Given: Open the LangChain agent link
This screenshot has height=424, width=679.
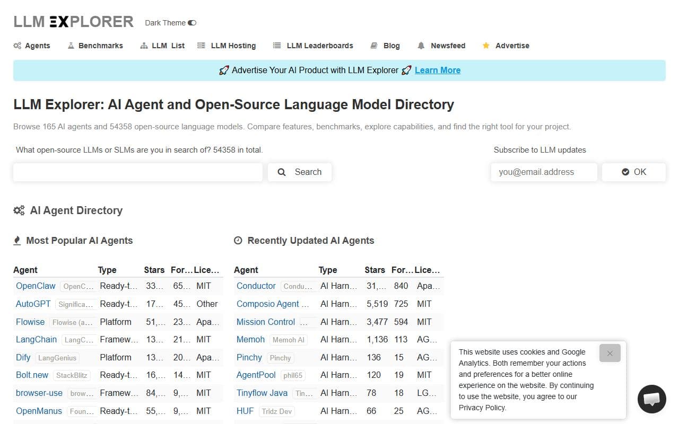Looking at the screenshot, I should [36, 339].
